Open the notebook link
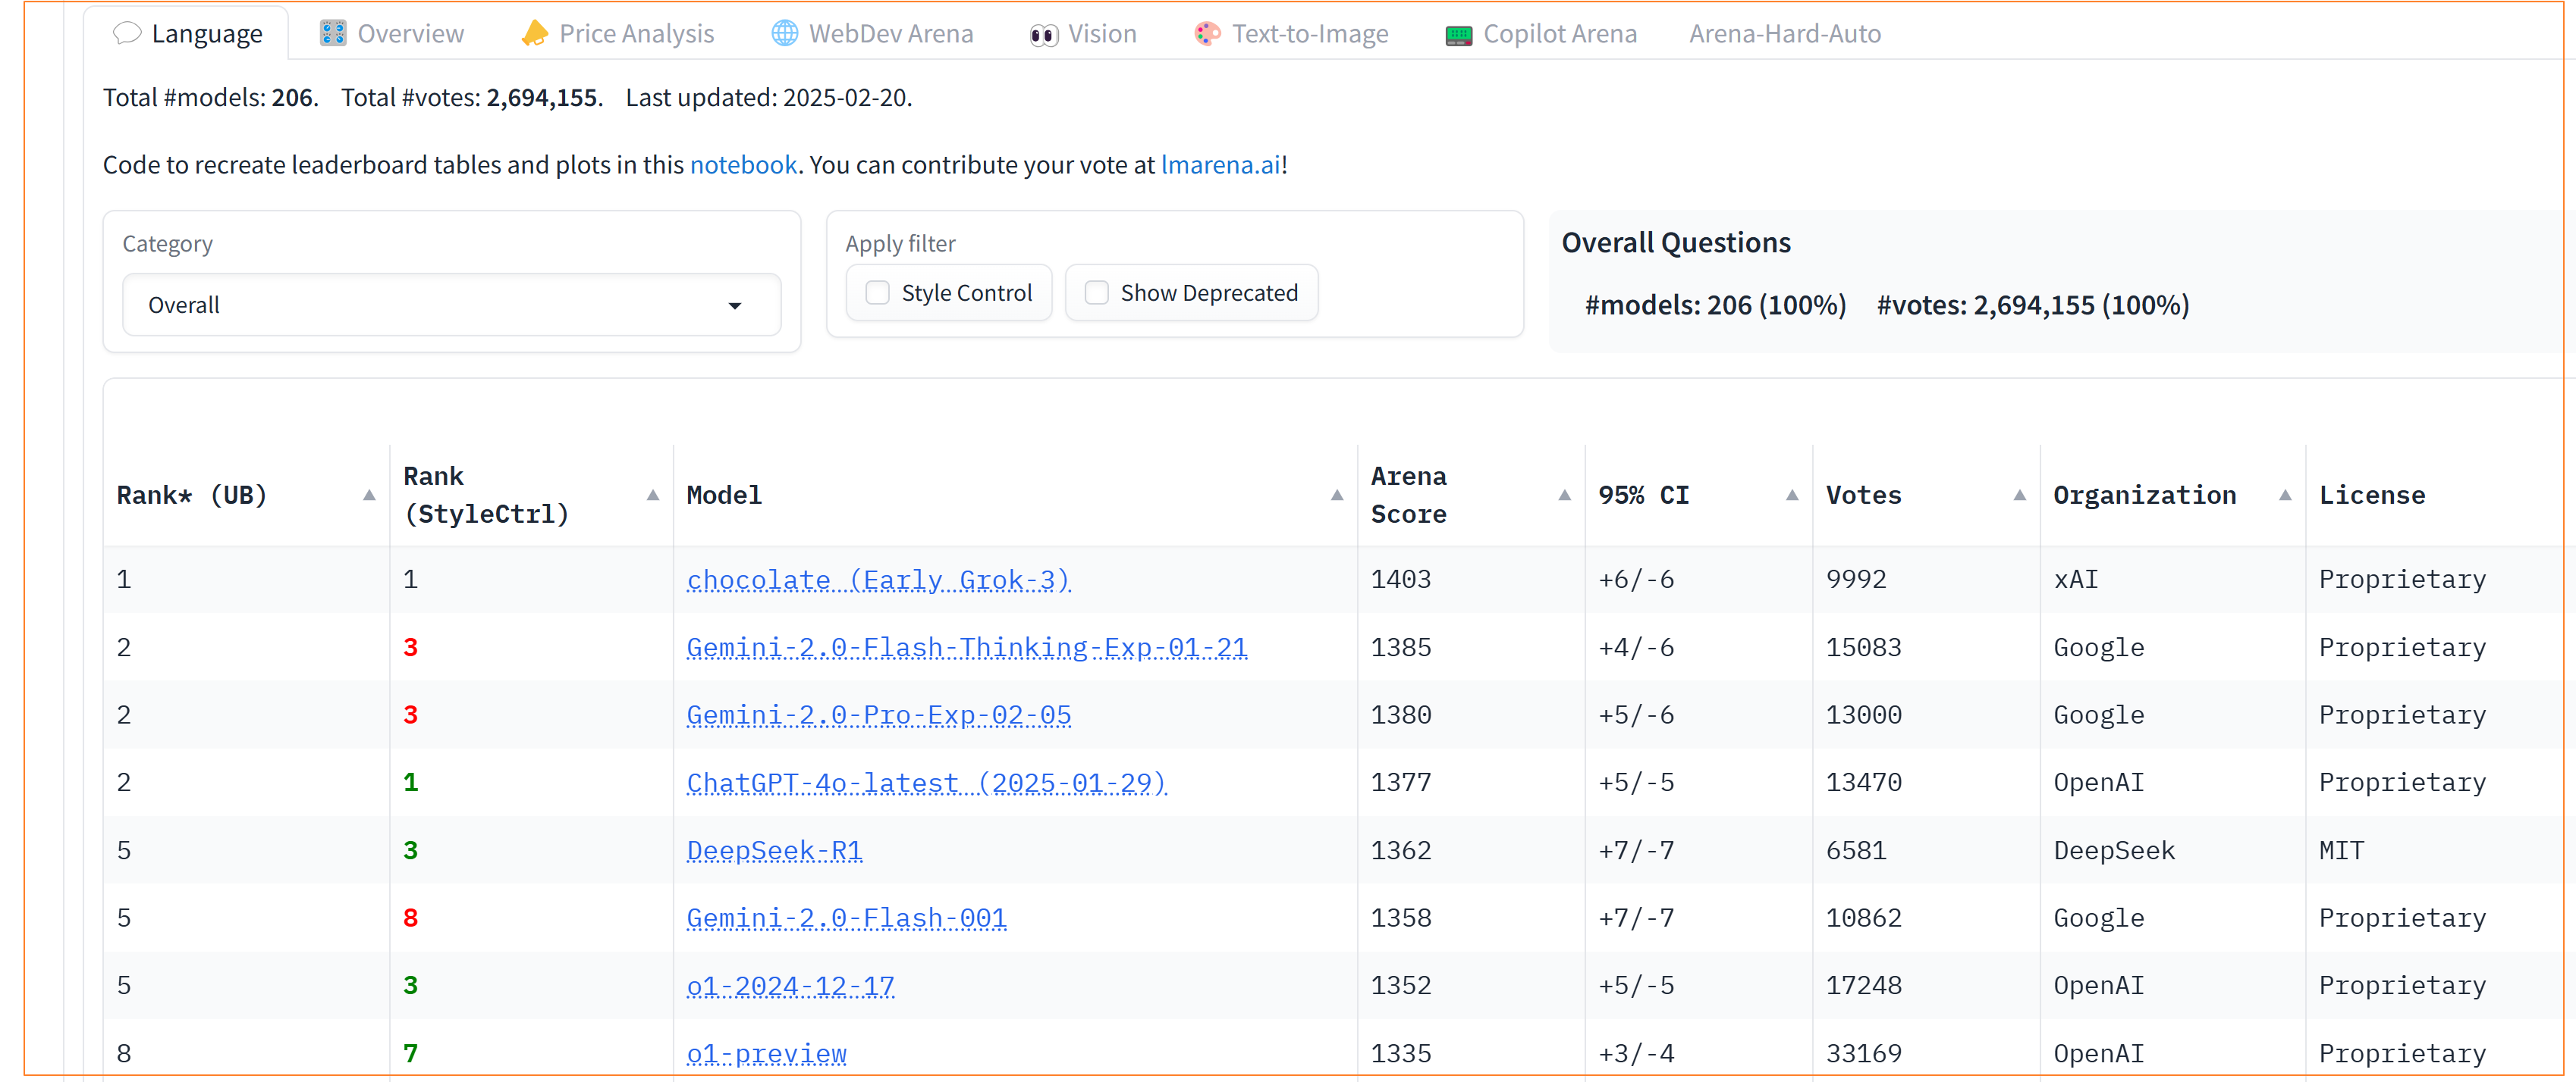The image size is (2576, 1082). (x=743, y=165)
